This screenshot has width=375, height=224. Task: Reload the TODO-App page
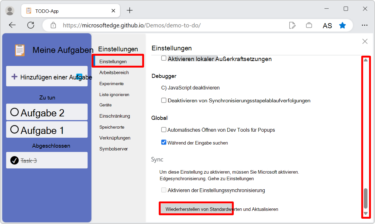tap(31, 25)
